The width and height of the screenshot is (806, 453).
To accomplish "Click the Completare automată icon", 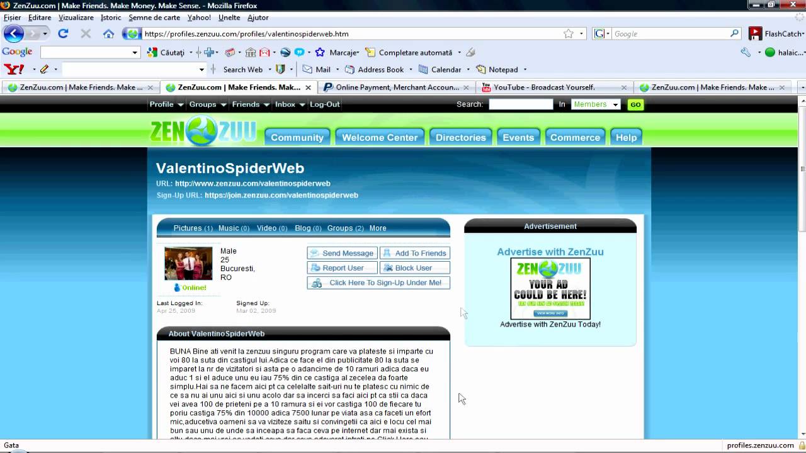I will [x=370, y=52].
